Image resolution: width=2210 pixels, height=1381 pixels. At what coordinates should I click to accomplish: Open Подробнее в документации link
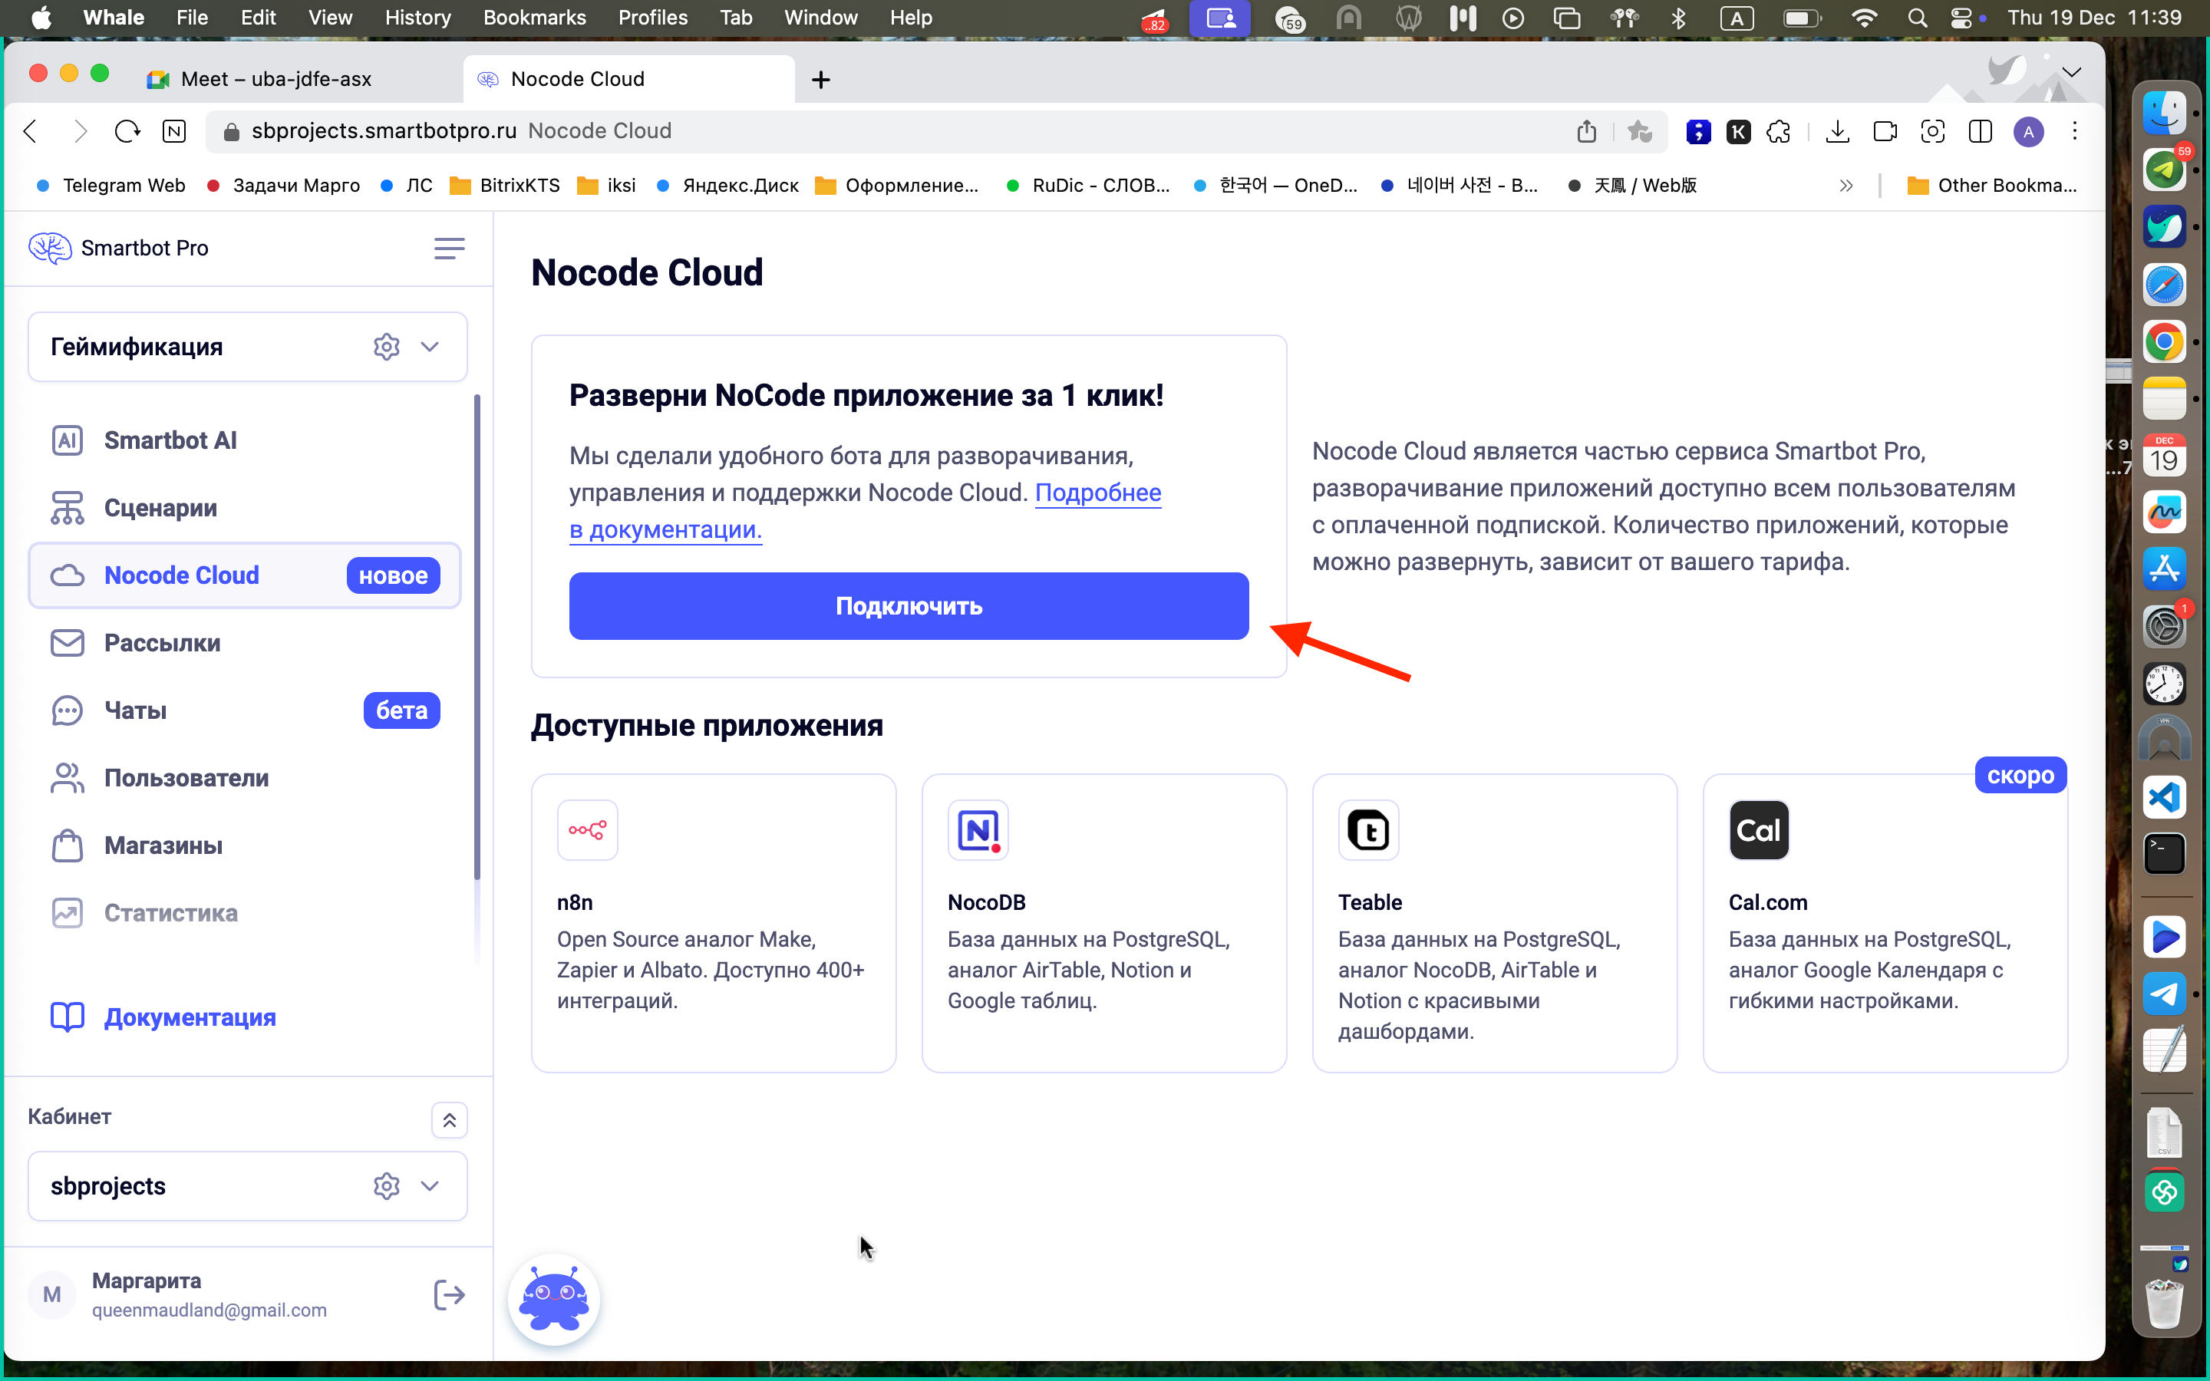(865, 510)
